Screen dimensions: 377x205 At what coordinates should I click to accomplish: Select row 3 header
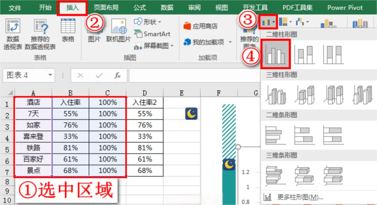[7, 126]
